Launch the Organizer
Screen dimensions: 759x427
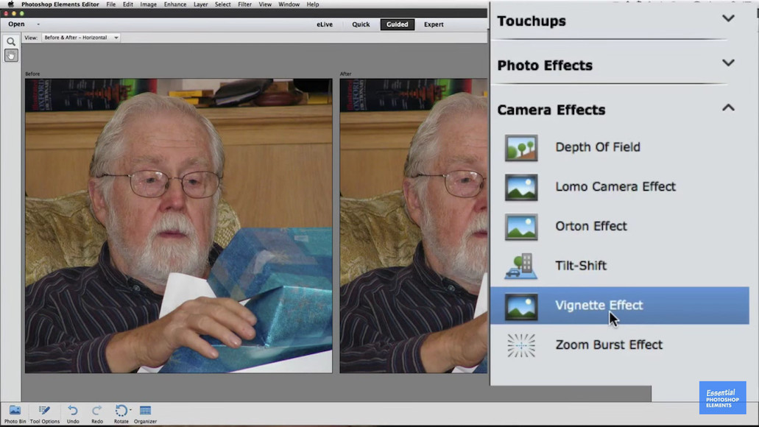145,414
